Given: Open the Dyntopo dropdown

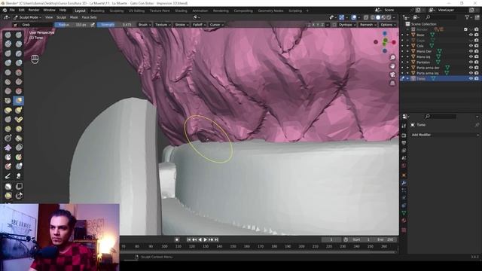Looking at the screenshot, I should pos(346,25).
